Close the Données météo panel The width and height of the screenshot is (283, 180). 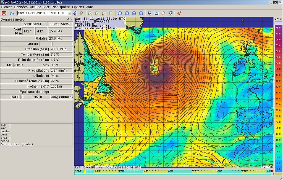pos(71,19)
